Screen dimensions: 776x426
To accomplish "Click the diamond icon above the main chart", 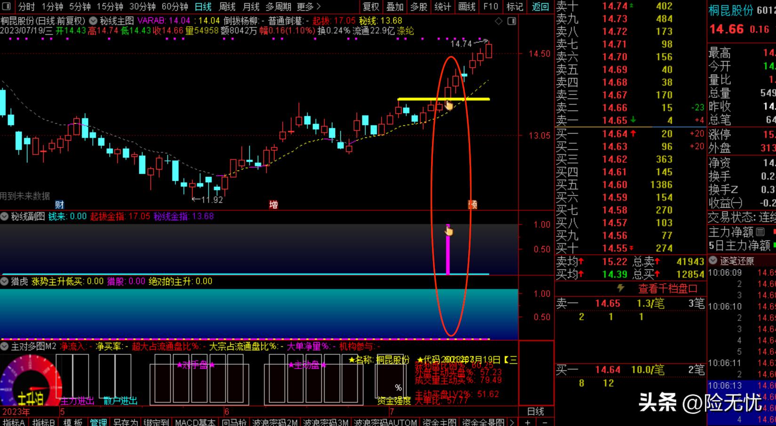I will (499, 21).
